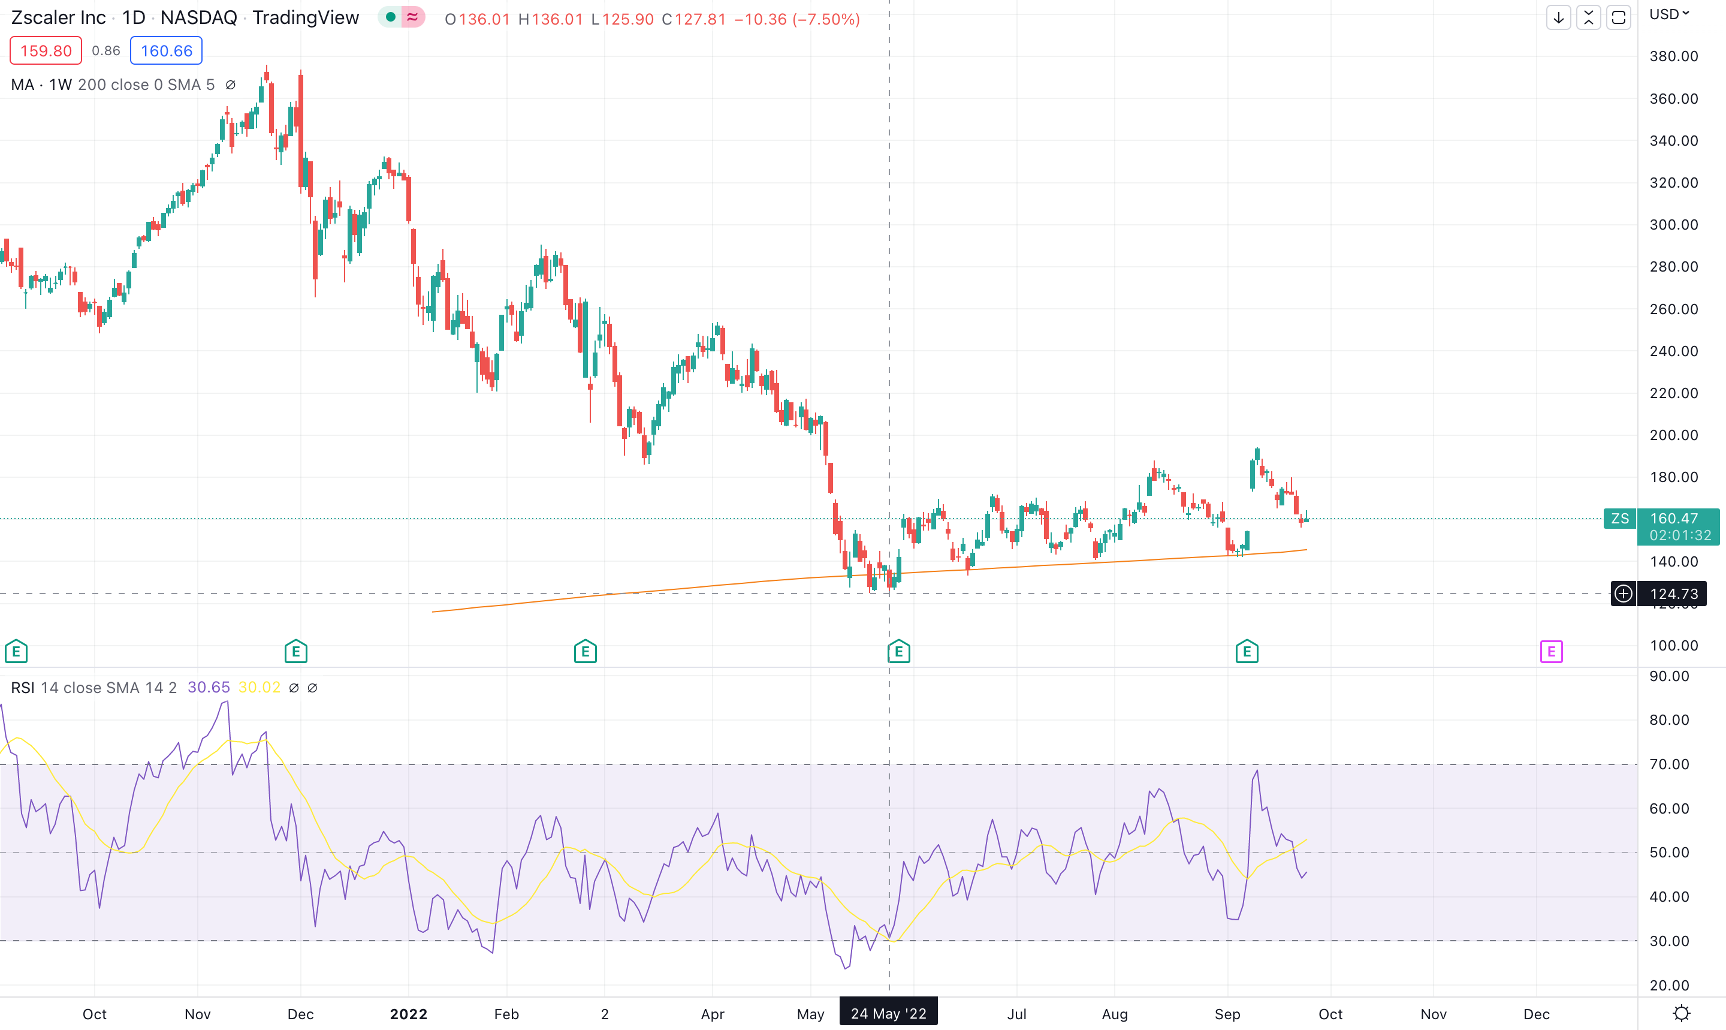Screen dimensions: 1726x1030
Task: Open the 1D timeframe selector
Action: click(134, 17)
